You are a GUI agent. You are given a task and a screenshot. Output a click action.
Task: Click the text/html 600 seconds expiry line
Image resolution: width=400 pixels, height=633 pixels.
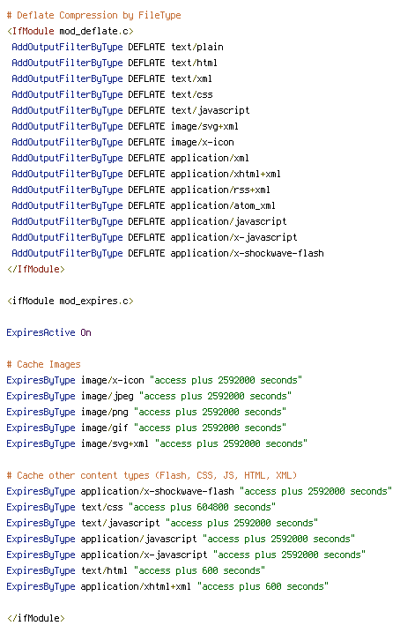click(x=136, y=570)
